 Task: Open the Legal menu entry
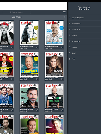pyautogui.click(x=84, y=53)
